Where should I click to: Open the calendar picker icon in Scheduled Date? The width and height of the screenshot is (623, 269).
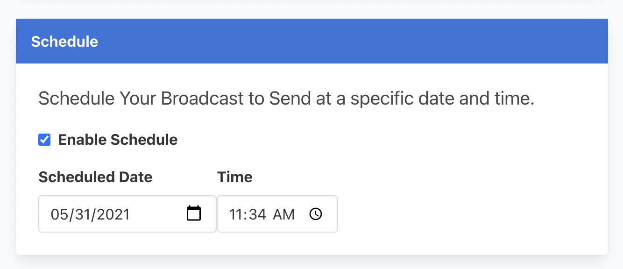coord(194,213)
